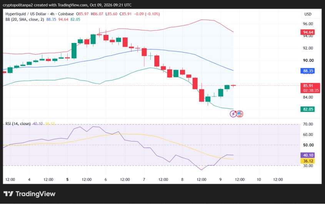This screenshot has height=204, width=325.
Task: Click the date label 9 on time axis
Action: [x=220, y=179]
